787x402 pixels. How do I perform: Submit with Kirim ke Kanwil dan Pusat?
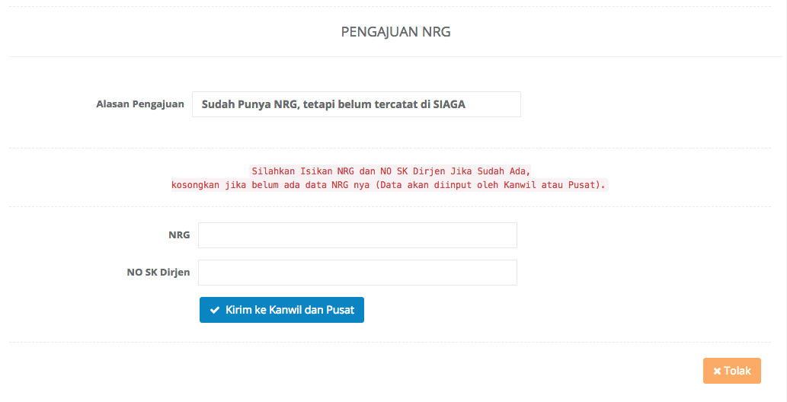282,310
